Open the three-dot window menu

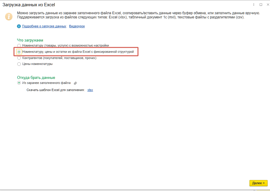tap(254, 5)
